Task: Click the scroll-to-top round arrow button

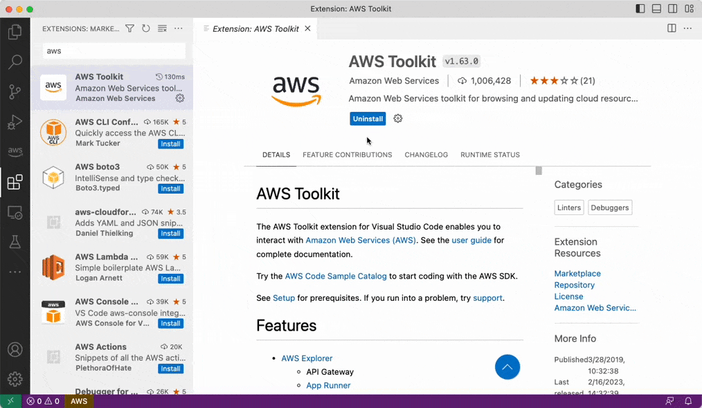Action: (507, 367)
